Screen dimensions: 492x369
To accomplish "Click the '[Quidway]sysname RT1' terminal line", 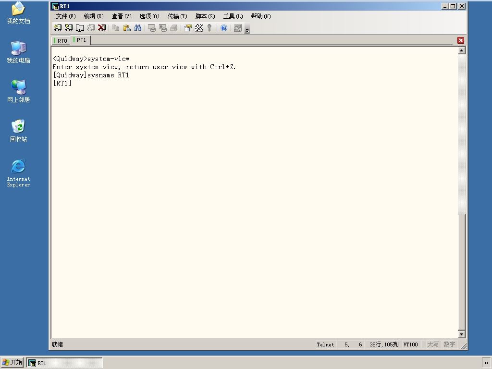I will tap(91, 75).
